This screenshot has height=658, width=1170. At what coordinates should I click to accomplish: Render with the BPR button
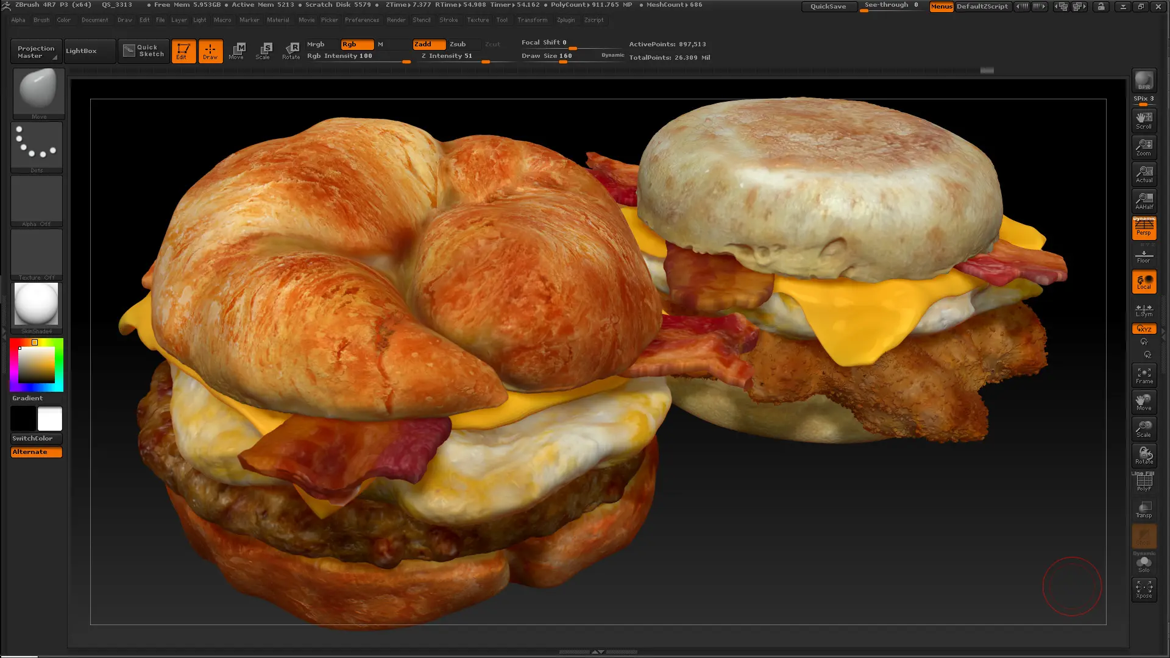point(1144,81)
